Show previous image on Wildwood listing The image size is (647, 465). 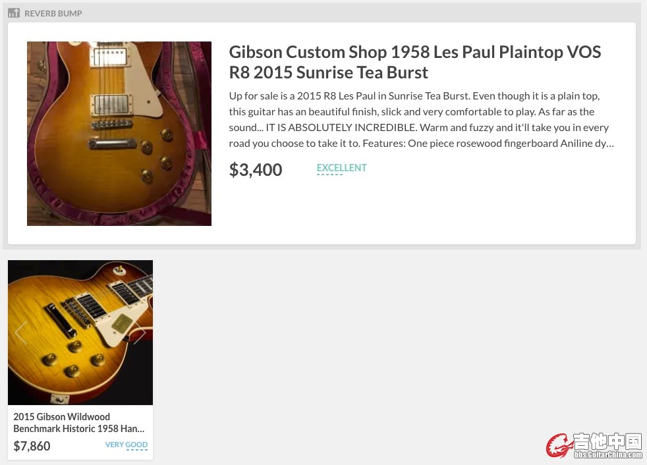20,333
